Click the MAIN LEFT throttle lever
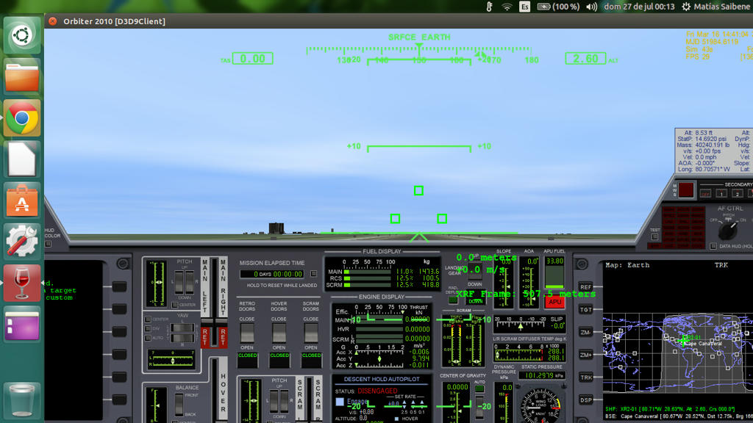753x423 pixels. click(x=205, y=324)
